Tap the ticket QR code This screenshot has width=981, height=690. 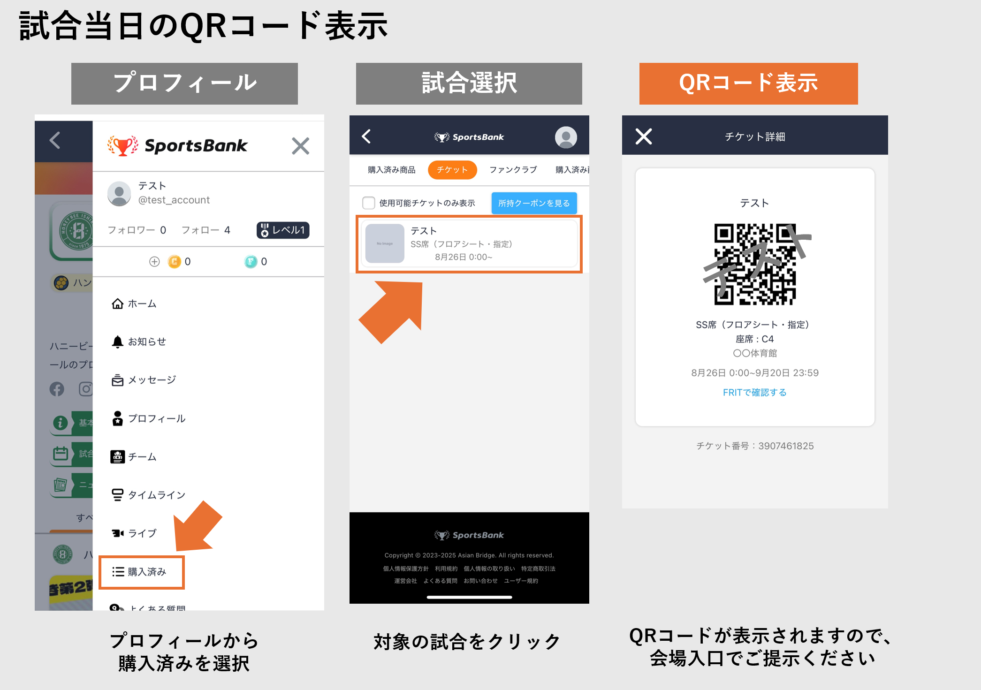tap(755, 264)
